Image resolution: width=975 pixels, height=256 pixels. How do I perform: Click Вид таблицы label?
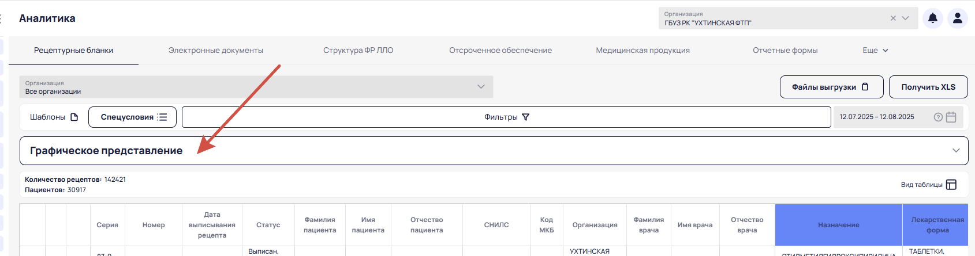pos(921,185)
